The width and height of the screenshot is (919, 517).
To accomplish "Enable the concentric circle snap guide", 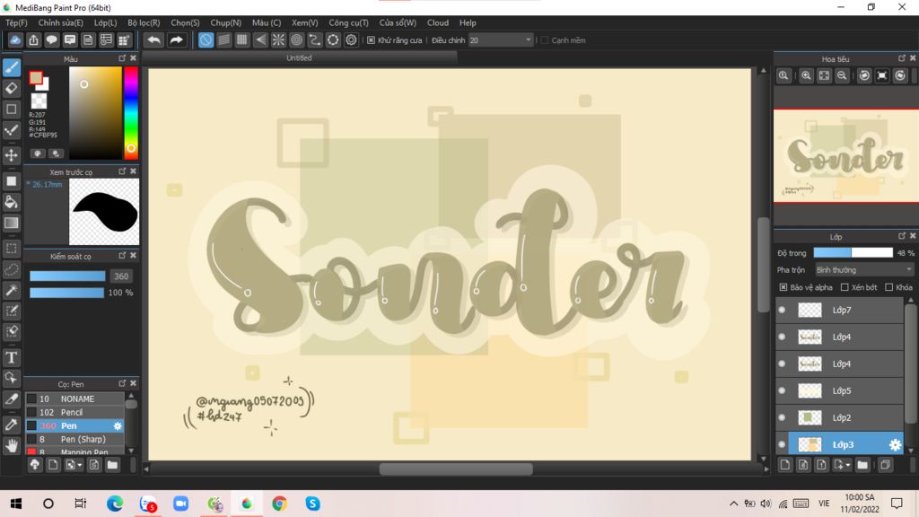I will pyautogui.click(x=296, y=39).
